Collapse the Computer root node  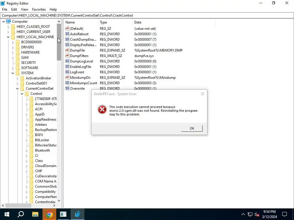click(x=3, y=21)
